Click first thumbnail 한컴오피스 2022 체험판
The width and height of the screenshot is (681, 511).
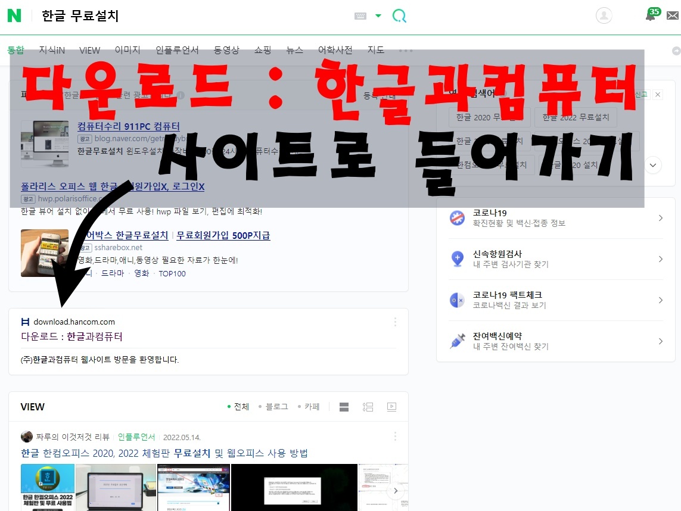click(x=48, y=487)
